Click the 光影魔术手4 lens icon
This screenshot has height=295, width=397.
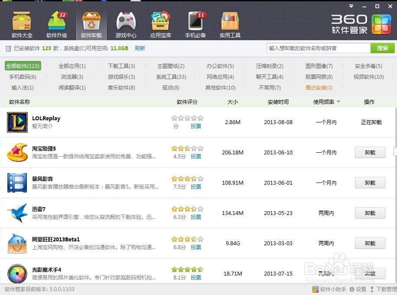point(17,273)
